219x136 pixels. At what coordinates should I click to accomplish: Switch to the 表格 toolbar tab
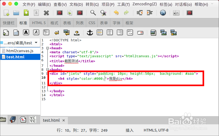tap(67, 23)
